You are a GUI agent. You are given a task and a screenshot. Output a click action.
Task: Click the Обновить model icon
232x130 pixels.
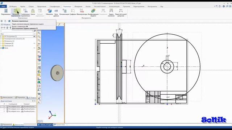point(49,12)
